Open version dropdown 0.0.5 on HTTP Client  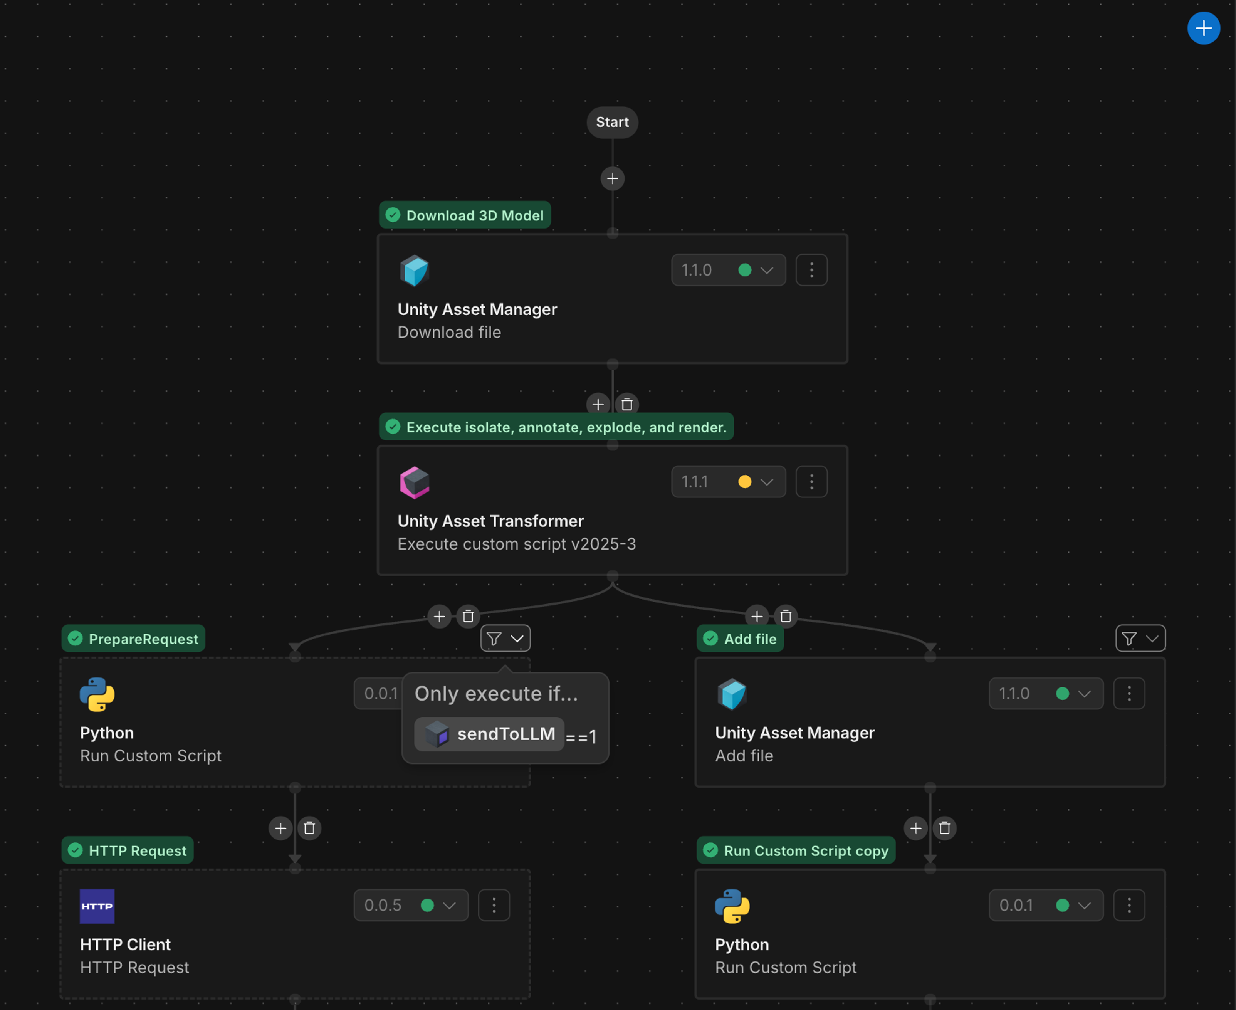coord(411,905)
